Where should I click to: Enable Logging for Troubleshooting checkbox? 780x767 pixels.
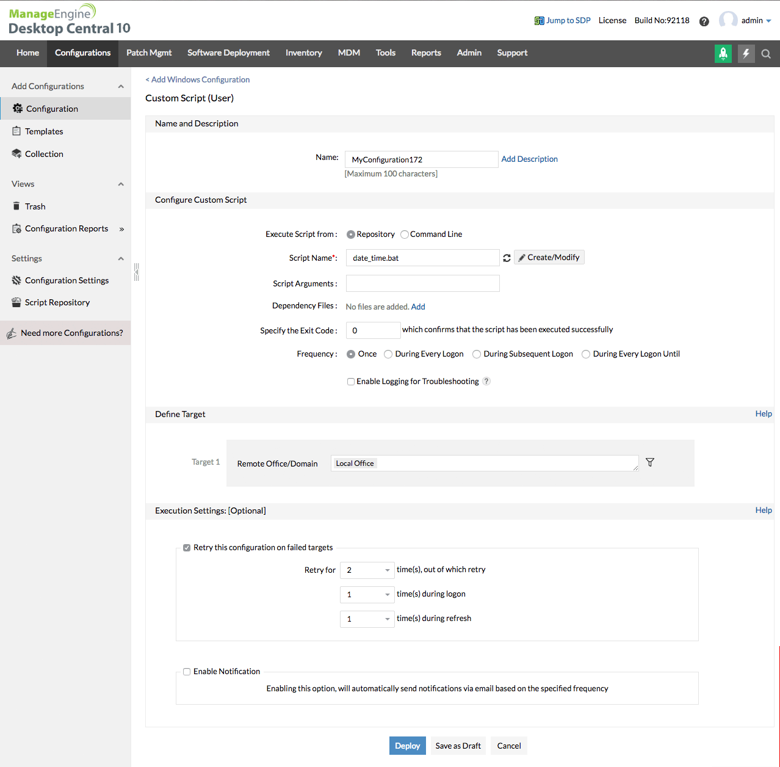point(351,382)
